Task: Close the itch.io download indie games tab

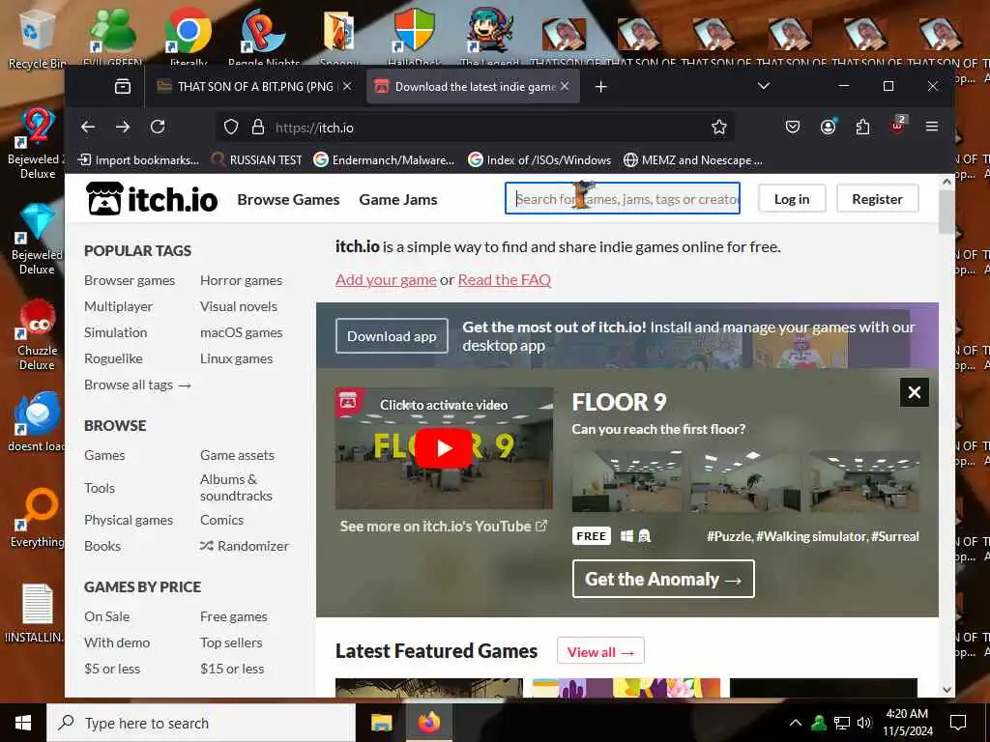Action: pyautogui.click(x=565, y=86)
